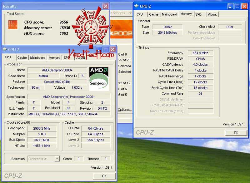The height and width of the screenshot is (183, 250).
Task: Click the Package value Socket AM2 (940)
Action: coord(57,82)
